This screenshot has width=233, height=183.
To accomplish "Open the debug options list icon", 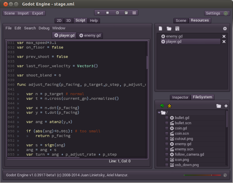I will coord(134,13).
